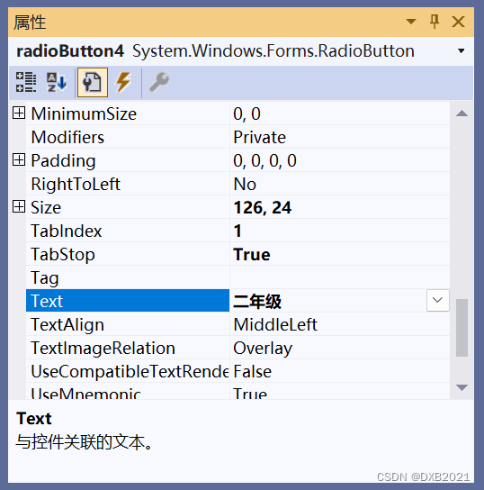Open window position dropdown arrow in title bar
The image size is (484, 490).
411,22
